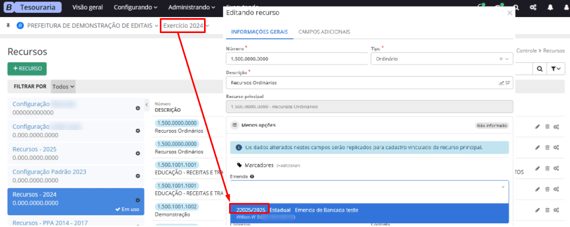Open gear options for Configuração Padrão 2023

[138, 176]
